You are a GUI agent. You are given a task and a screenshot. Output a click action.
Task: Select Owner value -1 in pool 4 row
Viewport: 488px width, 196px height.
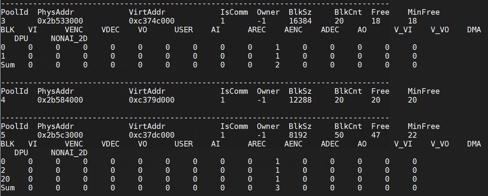coord(261,100)
